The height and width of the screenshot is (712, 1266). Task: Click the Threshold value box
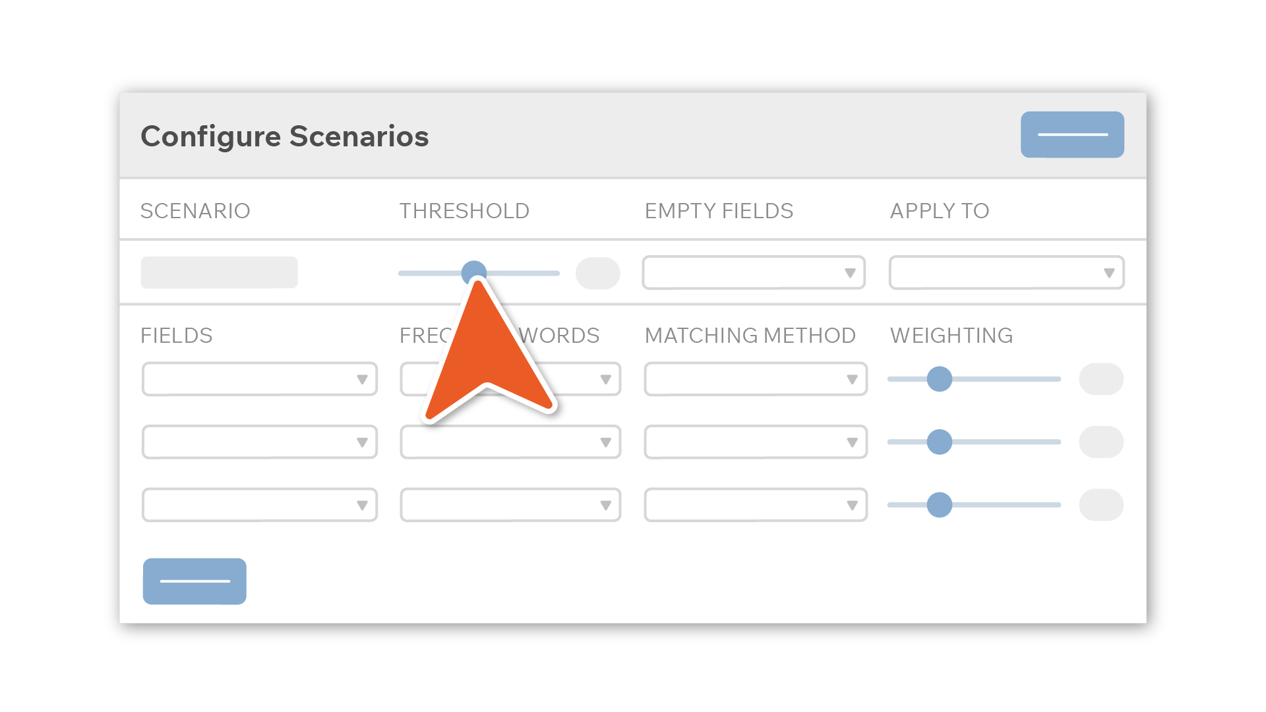coord(597,273)
